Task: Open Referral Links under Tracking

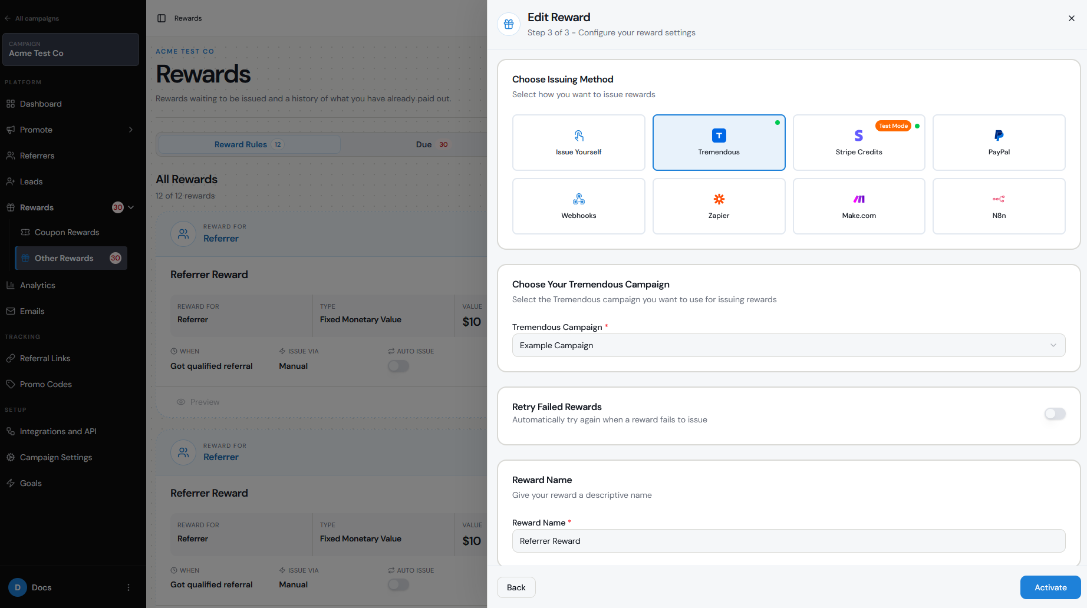Action: [x=70, y=358]
